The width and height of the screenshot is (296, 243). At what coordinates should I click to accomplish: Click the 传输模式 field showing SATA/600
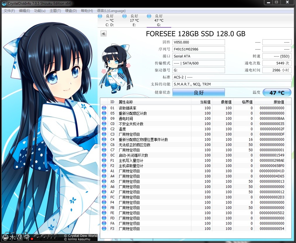[x=199, y=63]
